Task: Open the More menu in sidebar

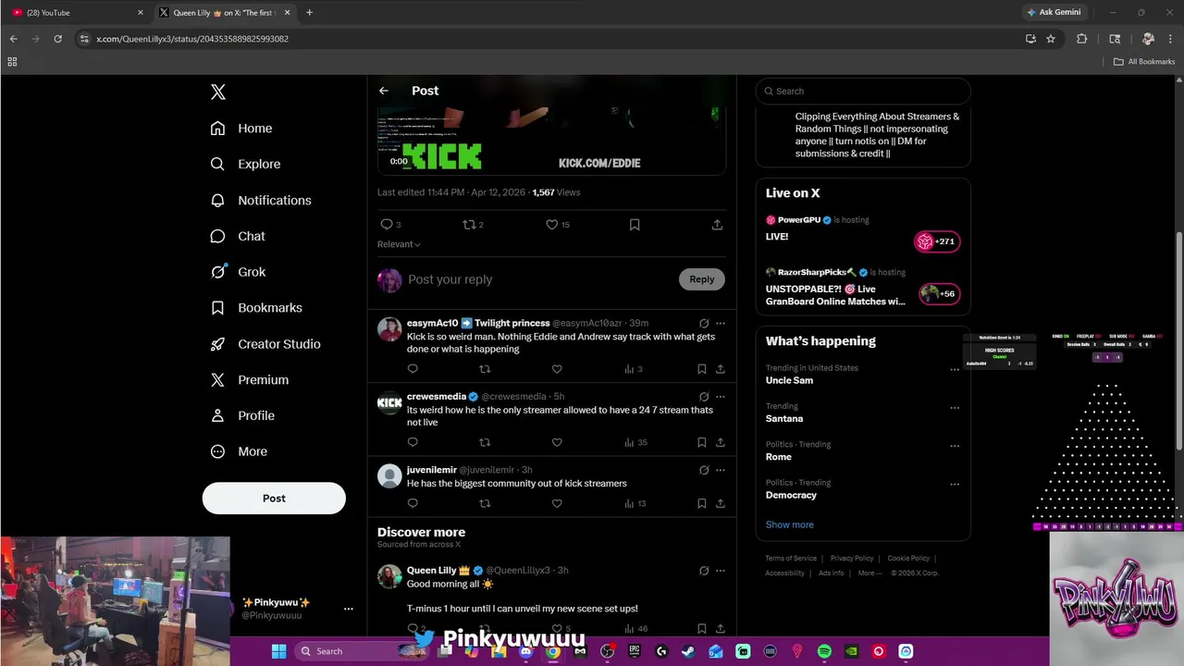Action: coord(239,451)
